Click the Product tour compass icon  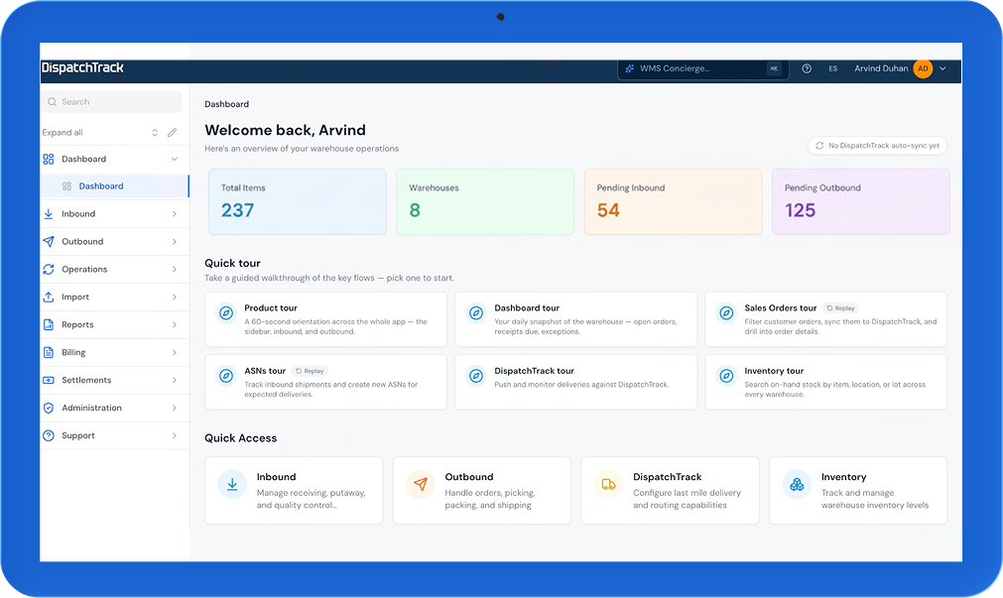click(x=226, y=313)
